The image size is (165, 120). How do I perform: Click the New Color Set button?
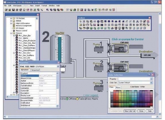tap(130, 111)
